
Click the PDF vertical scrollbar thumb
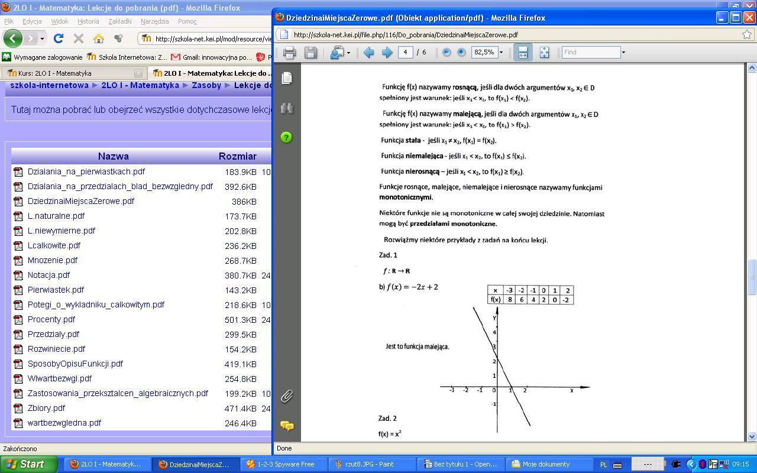click(x=752, y=277)
